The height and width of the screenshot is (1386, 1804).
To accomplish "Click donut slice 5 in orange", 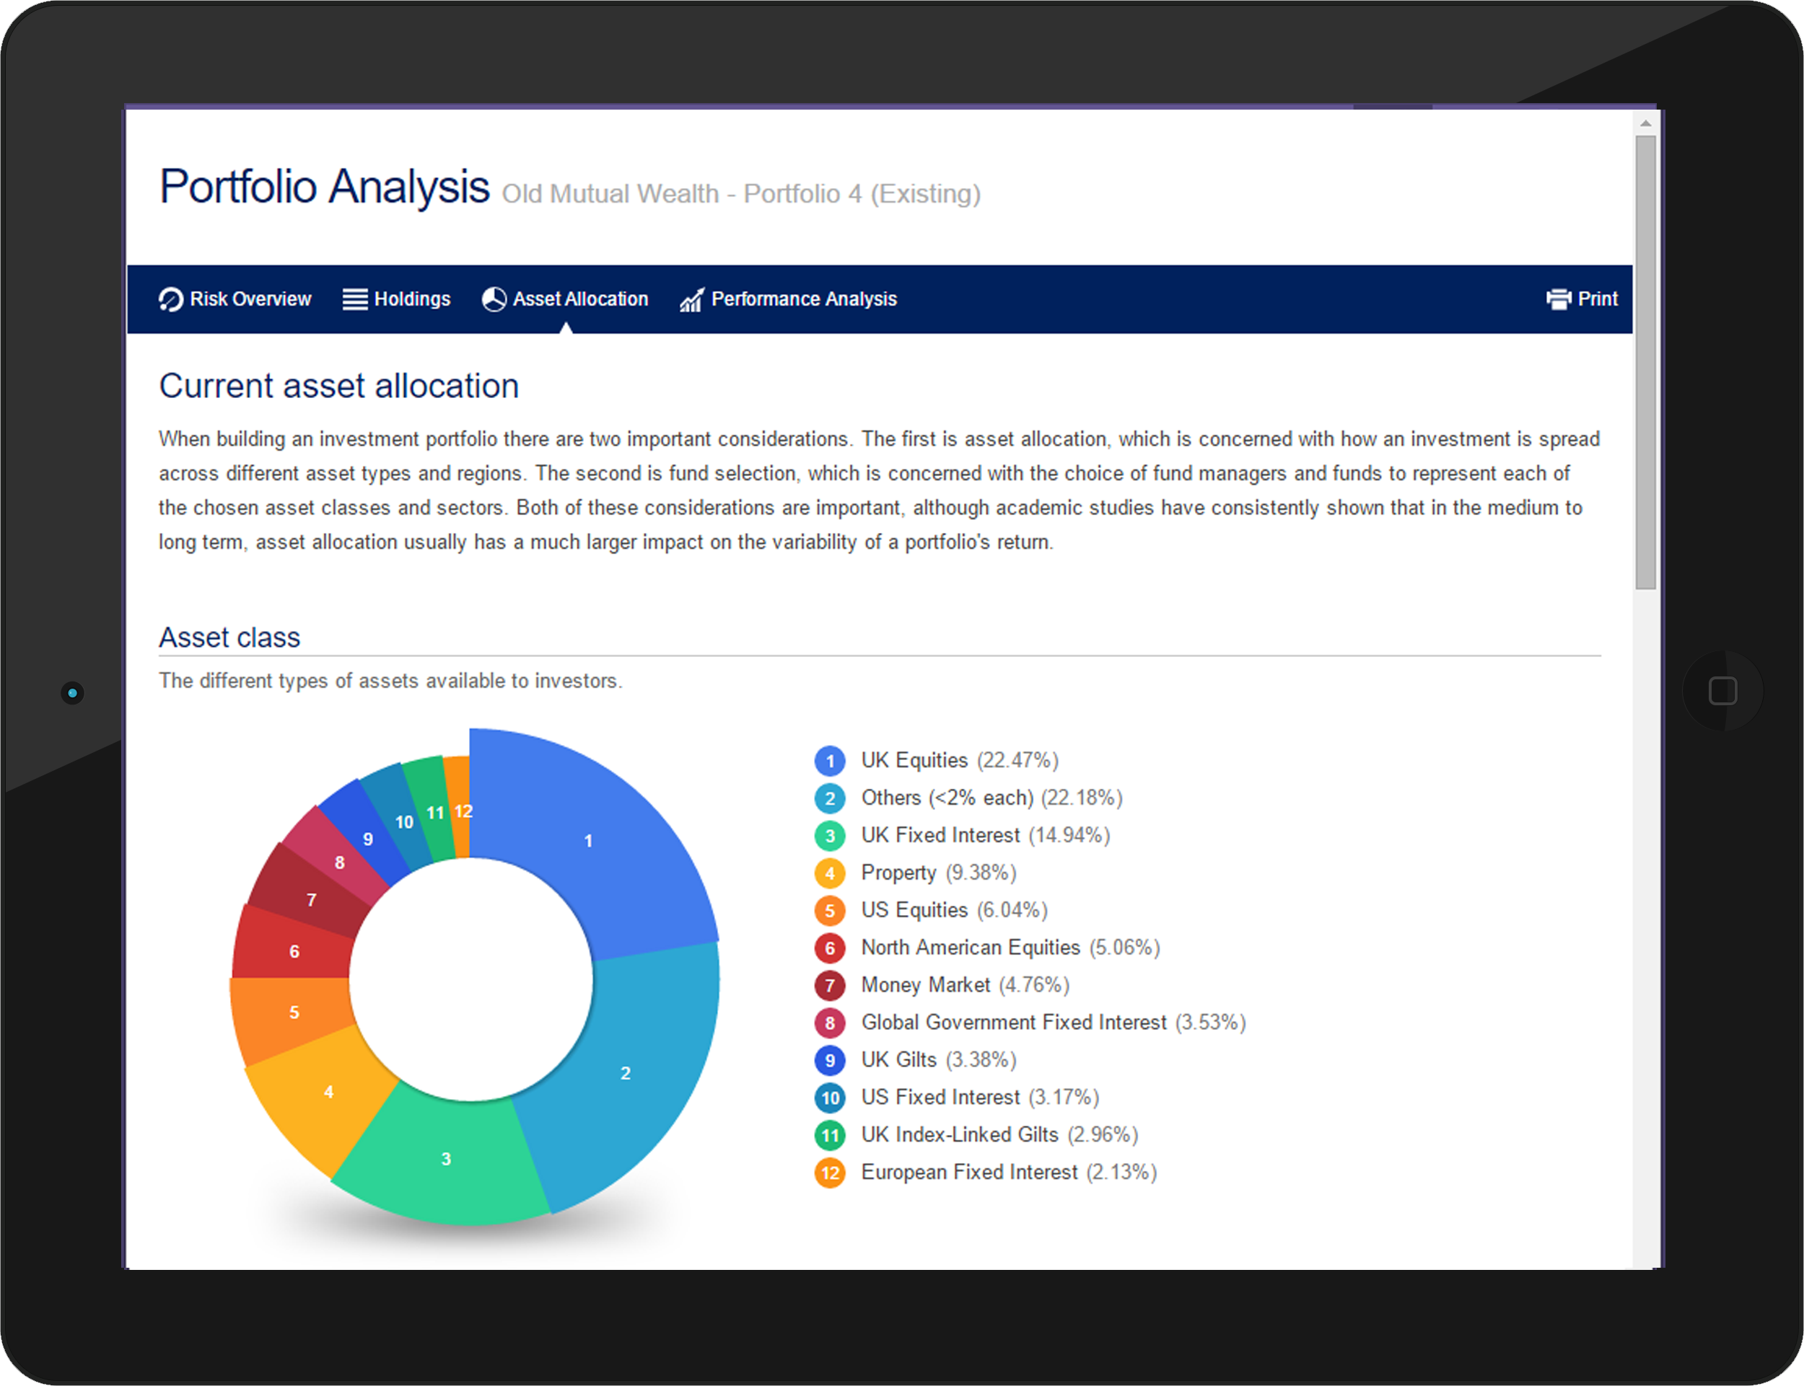I will pyautogui.click(x=294, y=1012).
